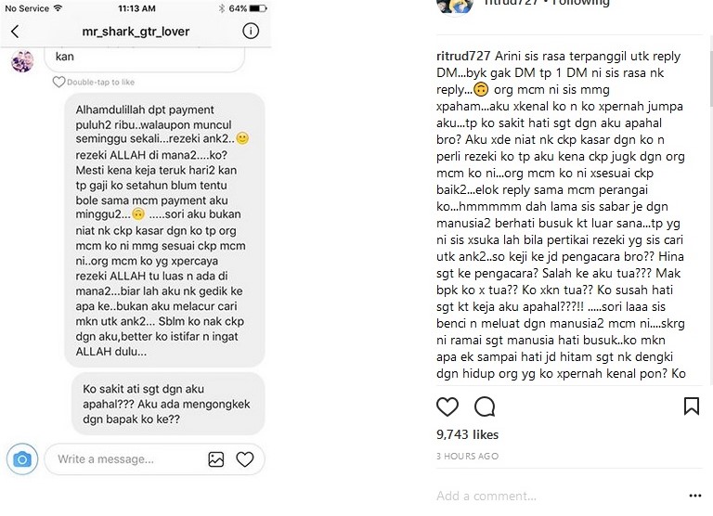Open chat info for mr_shark_gtr_lover

[251, 31]
